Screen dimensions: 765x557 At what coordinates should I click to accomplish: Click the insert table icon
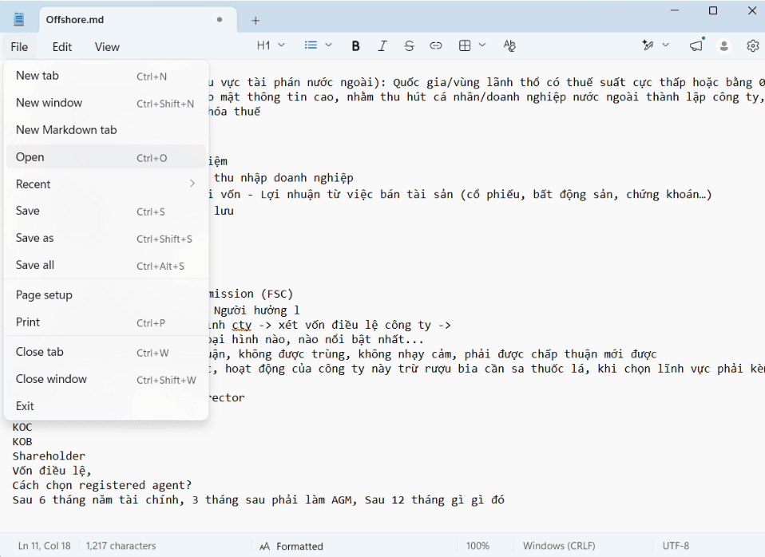point(465,45)
